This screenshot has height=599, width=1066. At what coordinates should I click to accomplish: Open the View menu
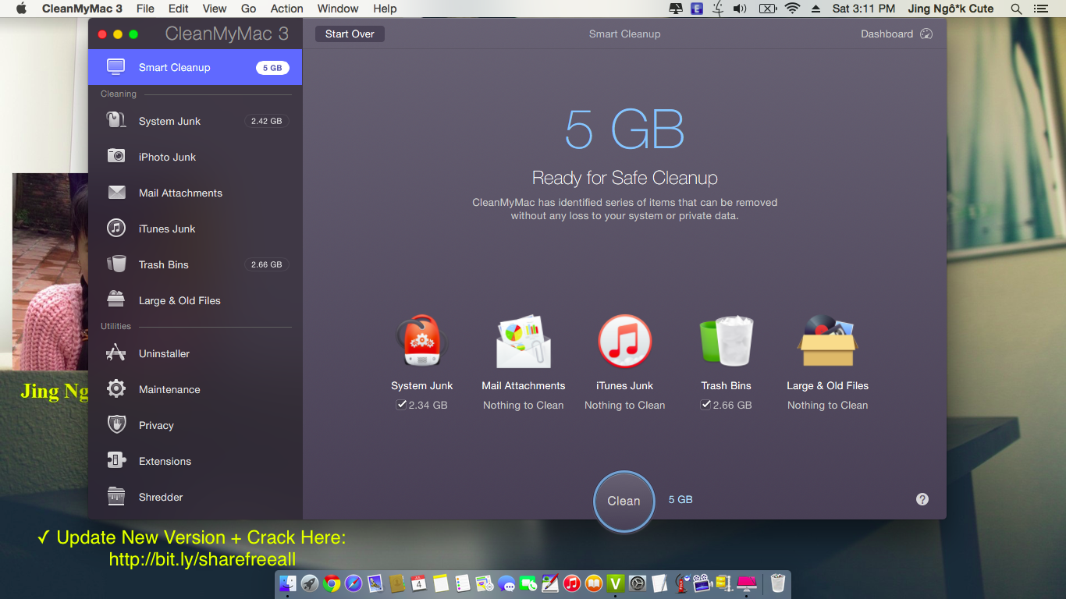point(215,9)
